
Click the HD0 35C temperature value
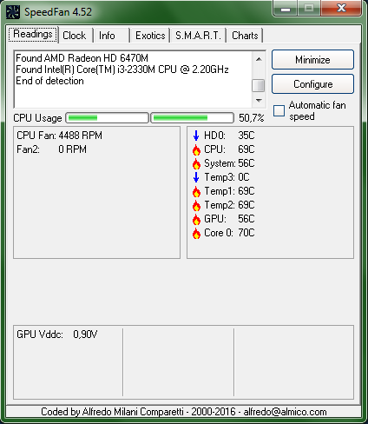(246, 136)
